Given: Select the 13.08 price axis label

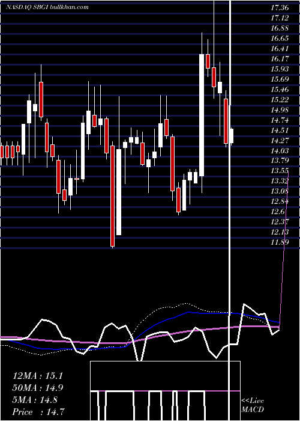Looking at the screenshot, I should coord(280,192).
